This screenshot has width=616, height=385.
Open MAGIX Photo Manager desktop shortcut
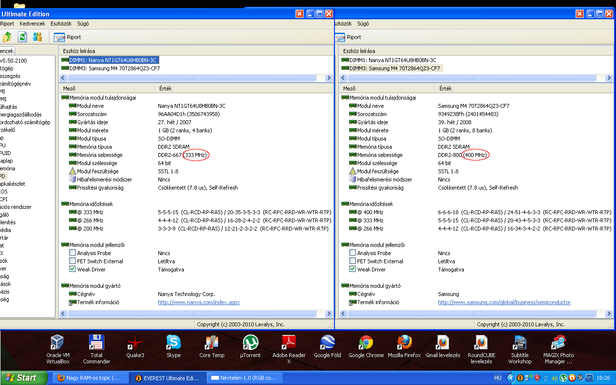(558, 349)
